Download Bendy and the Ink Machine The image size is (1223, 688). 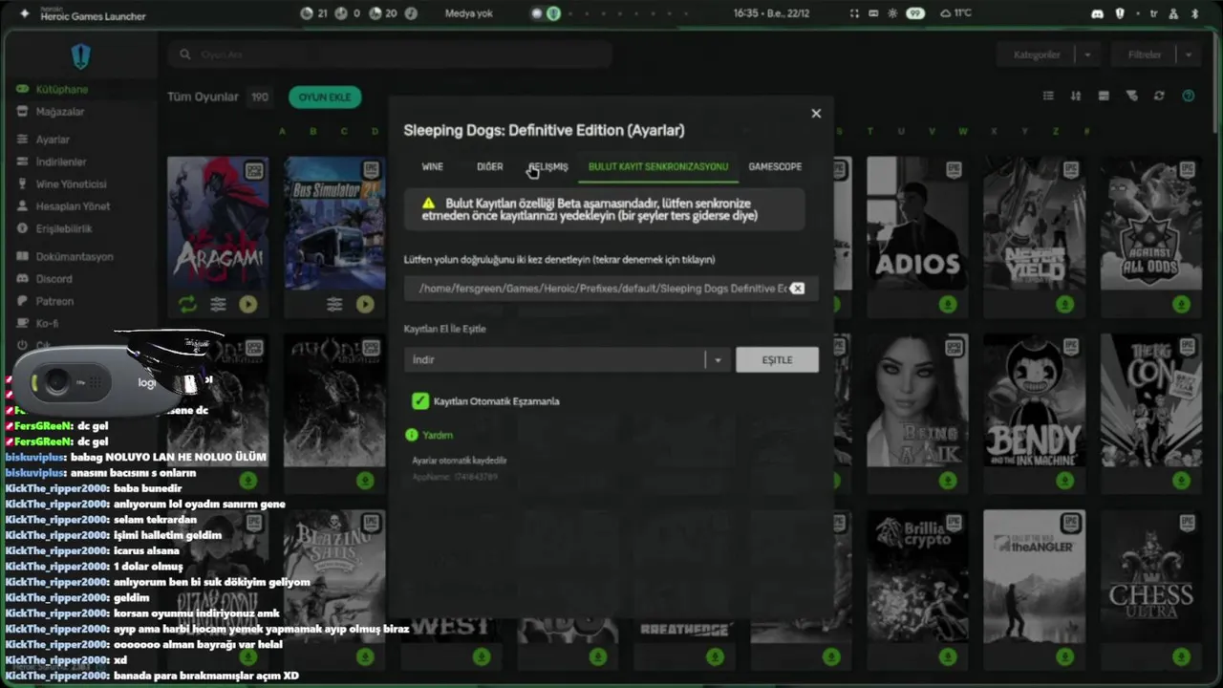1064,481
